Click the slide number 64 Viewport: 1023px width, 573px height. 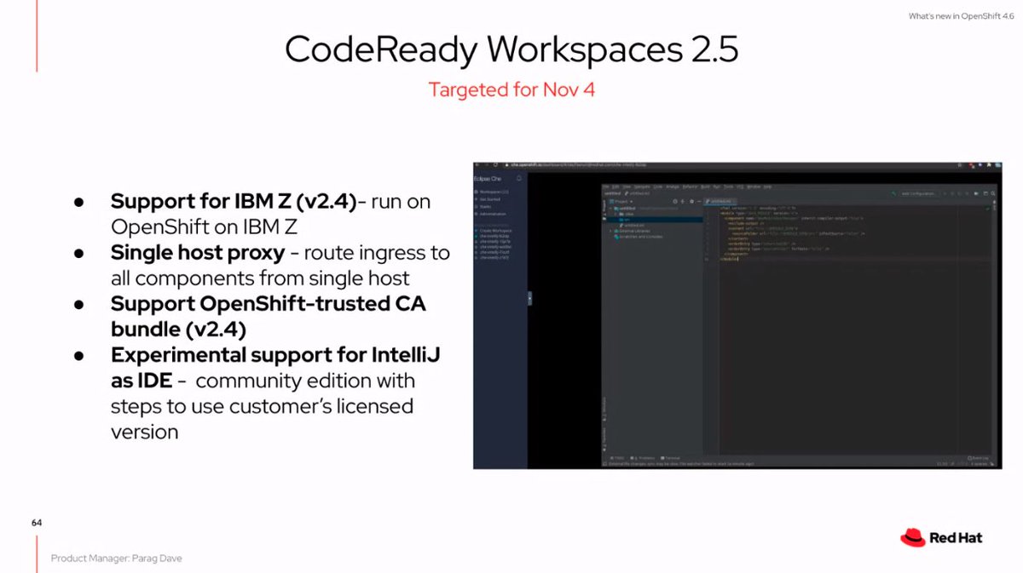[36, 522]
